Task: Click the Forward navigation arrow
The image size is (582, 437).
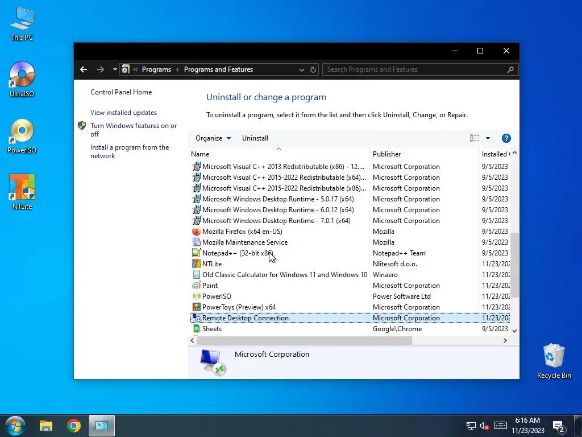Action: coord(101,69)
